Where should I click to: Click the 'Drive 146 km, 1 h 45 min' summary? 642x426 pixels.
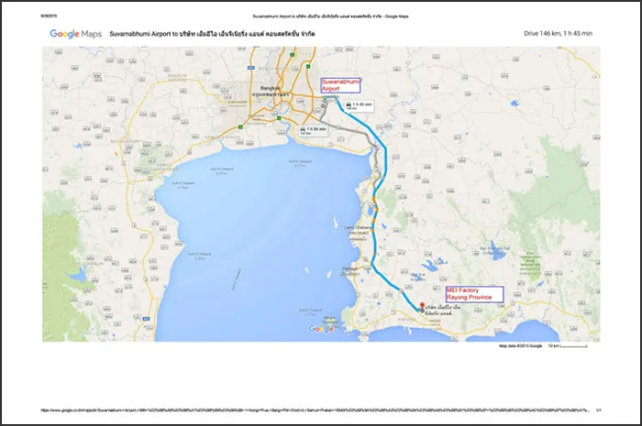click(x=558, y=34)
